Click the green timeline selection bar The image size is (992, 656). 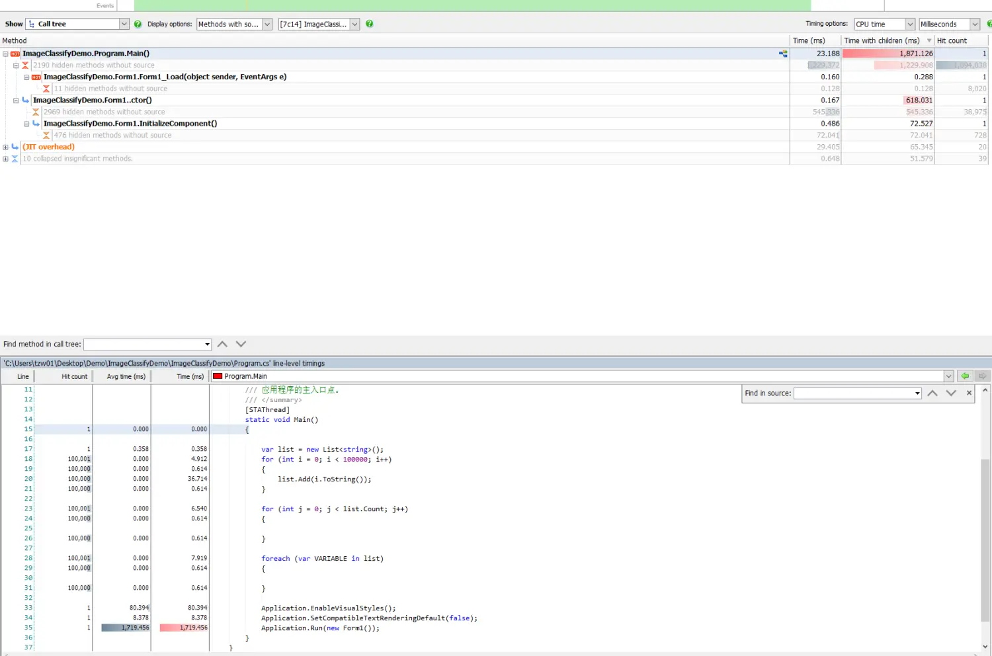472,5
